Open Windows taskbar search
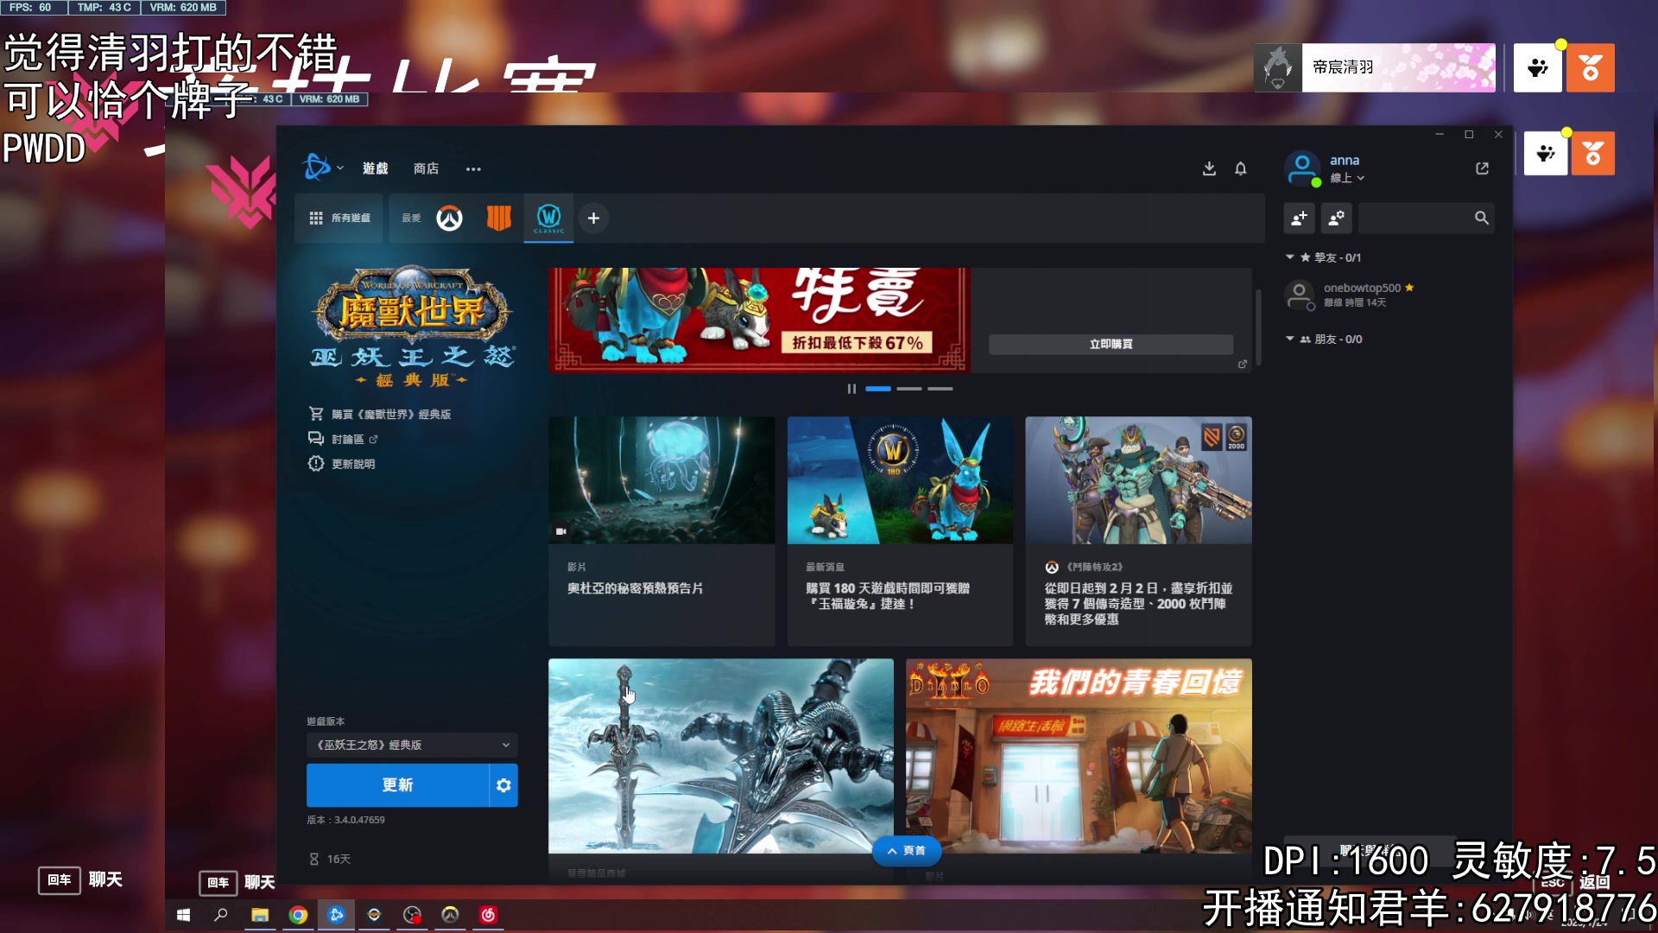Viewport: 1658px width, 933px height. click(x=221, y=915)
